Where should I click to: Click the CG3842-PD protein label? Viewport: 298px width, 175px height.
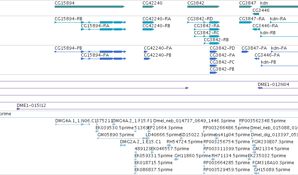tap(222, 48)
